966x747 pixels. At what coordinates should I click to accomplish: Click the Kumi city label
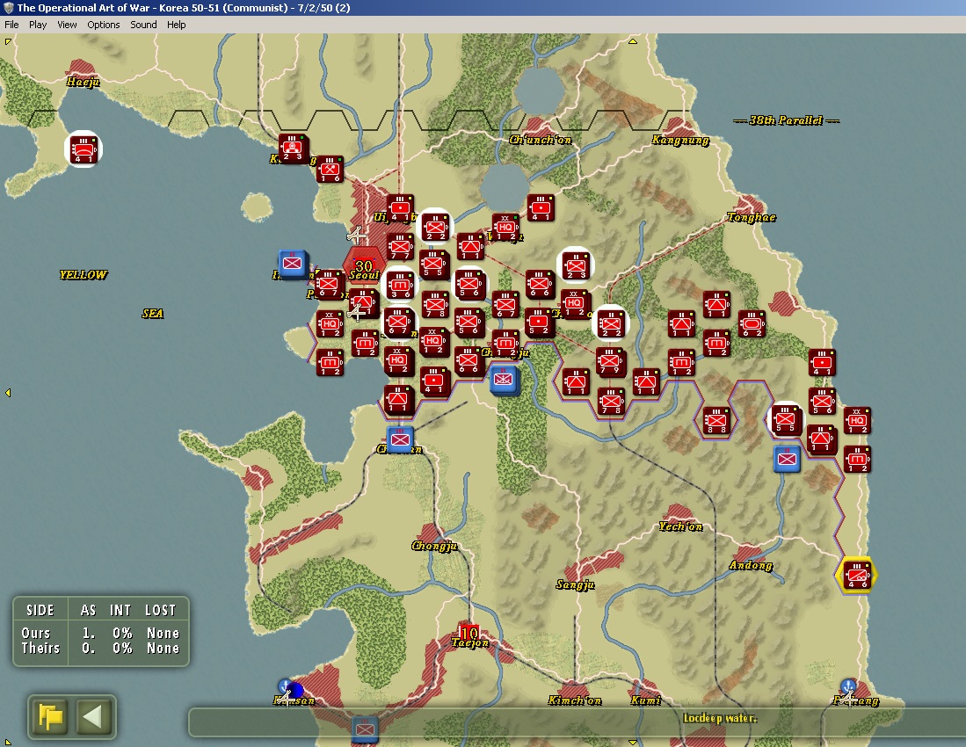coord(646,700)
